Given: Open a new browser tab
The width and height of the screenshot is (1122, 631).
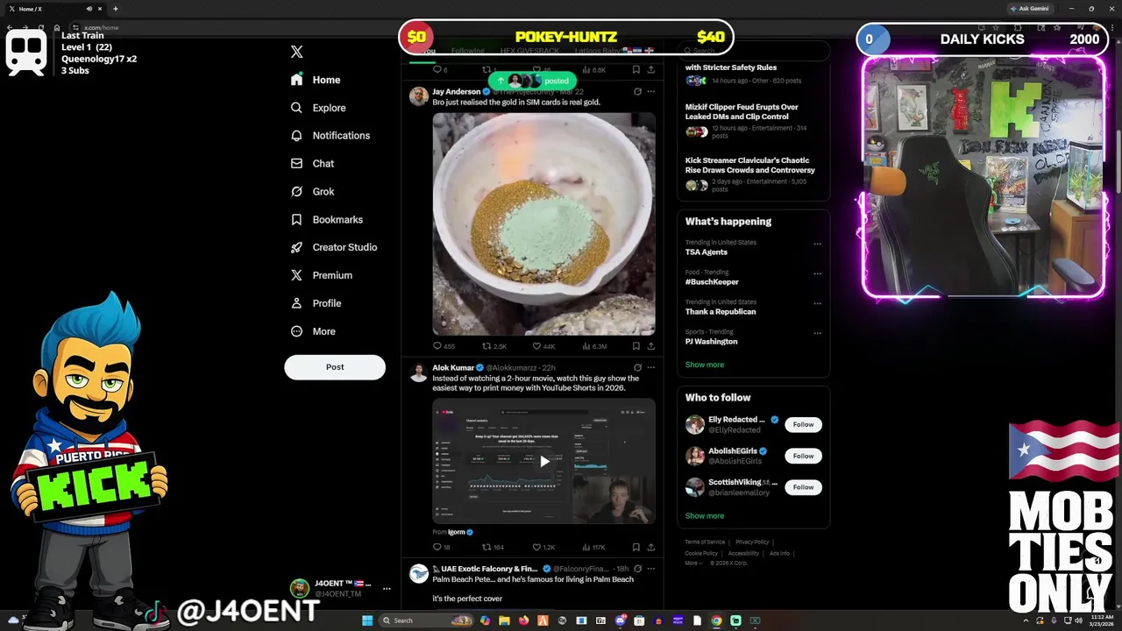Looking at the screenshot, I should click(x=115, y=9).
